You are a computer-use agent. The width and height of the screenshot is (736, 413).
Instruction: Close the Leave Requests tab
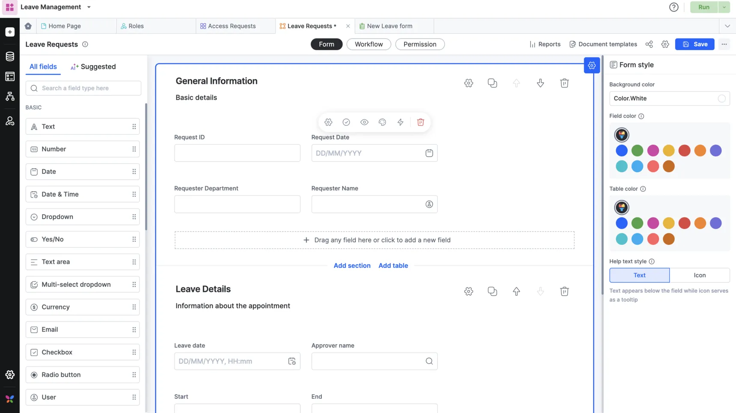[x=348, y=26]
